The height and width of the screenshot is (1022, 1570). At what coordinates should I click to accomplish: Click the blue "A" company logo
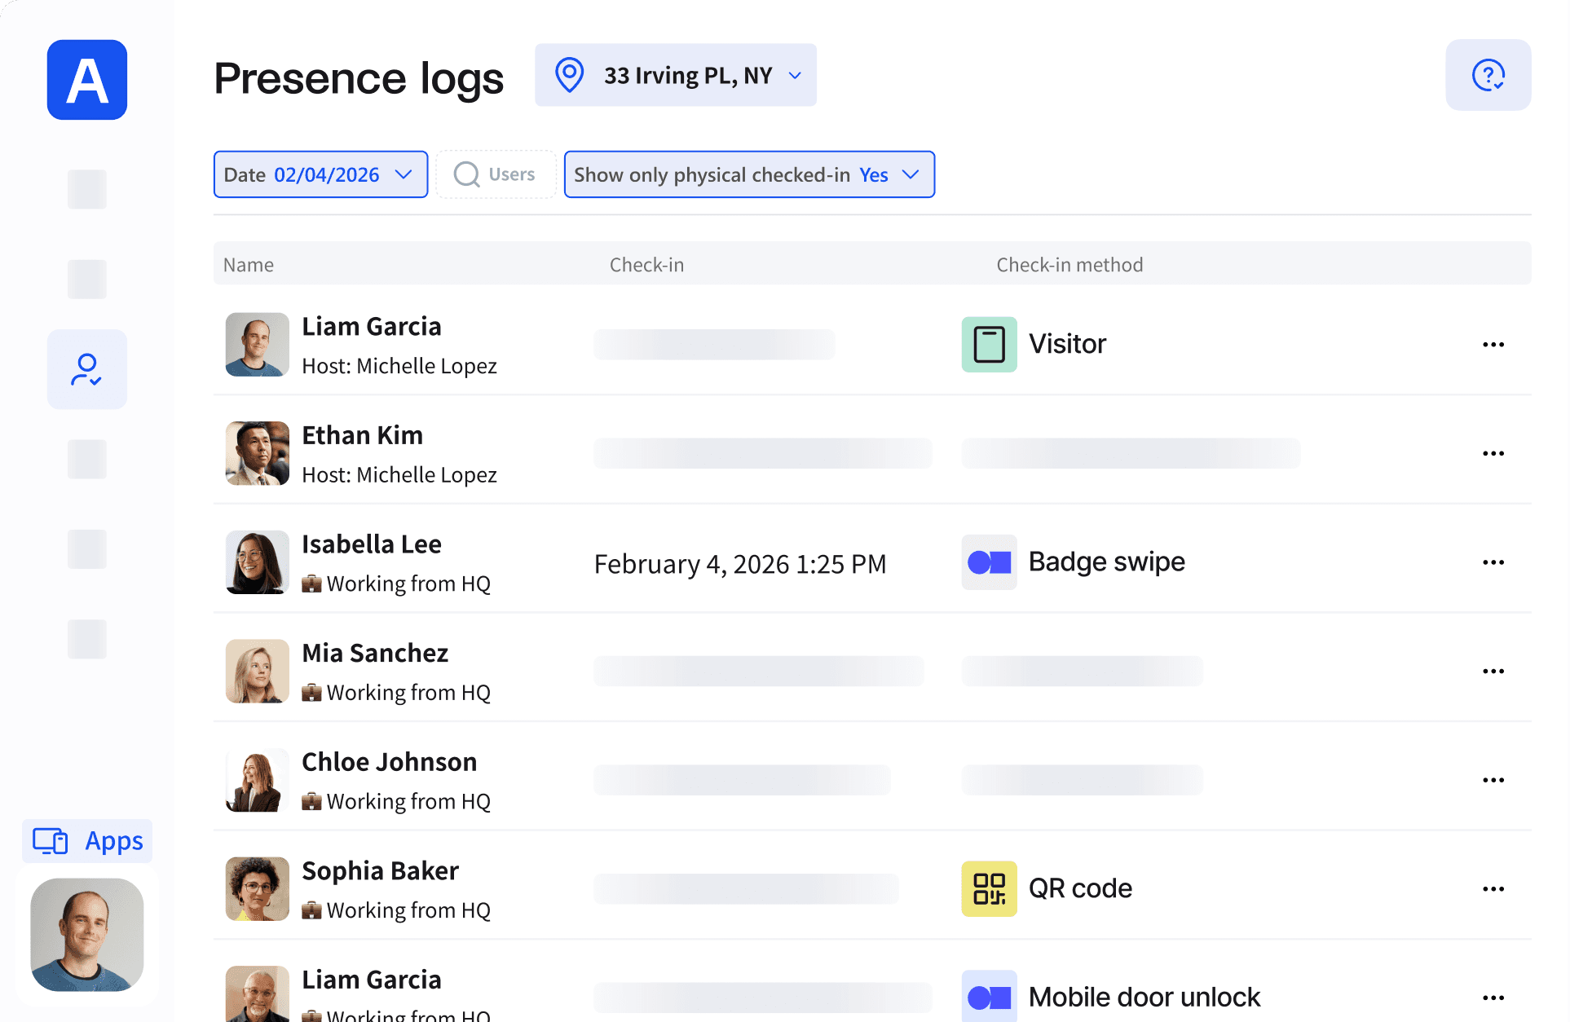click(x=86, y=80)
